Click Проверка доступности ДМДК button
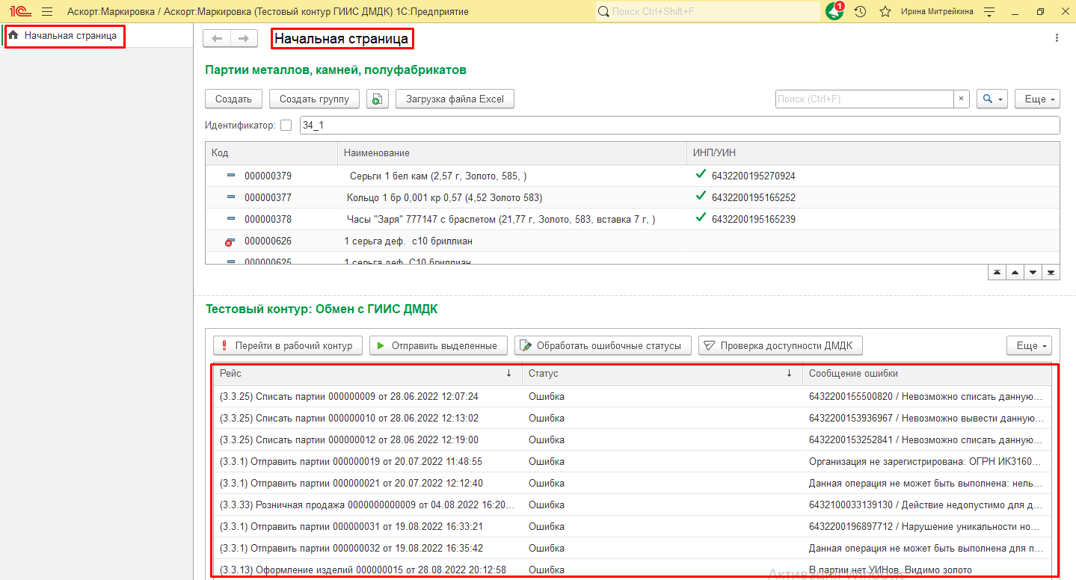 coord(781,345)
